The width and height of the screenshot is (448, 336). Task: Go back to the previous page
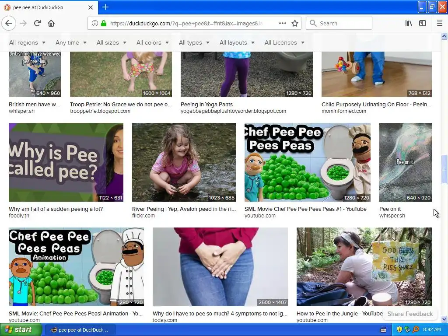9,23
